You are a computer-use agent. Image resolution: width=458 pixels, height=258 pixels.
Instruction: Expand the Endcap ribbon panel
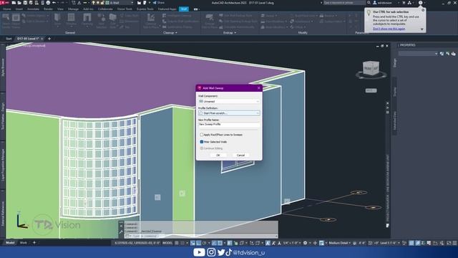[230, 33]
